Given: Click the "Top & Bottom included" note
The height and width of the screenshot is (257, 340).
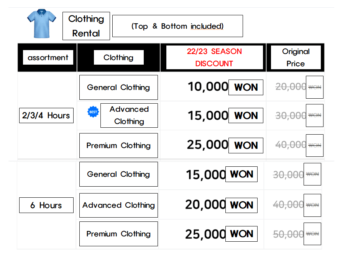Looking at the screenshot, I should tap(177, 26).
